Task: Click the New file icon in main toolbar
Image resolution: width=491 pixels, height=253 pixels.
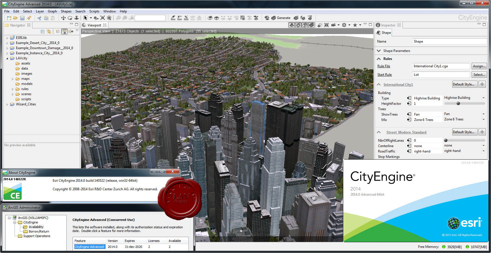Action: 9,18
